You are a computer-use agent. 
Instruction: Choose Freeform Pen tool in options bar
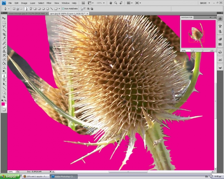pyautogui.click(x=31, y=9)
